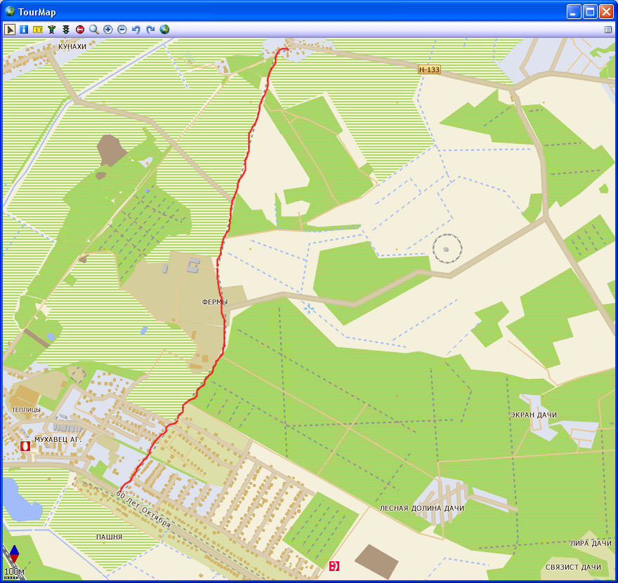Screen dimensions: 618x583
Task: Click the globe overview icon
Action: coord(164,29)
